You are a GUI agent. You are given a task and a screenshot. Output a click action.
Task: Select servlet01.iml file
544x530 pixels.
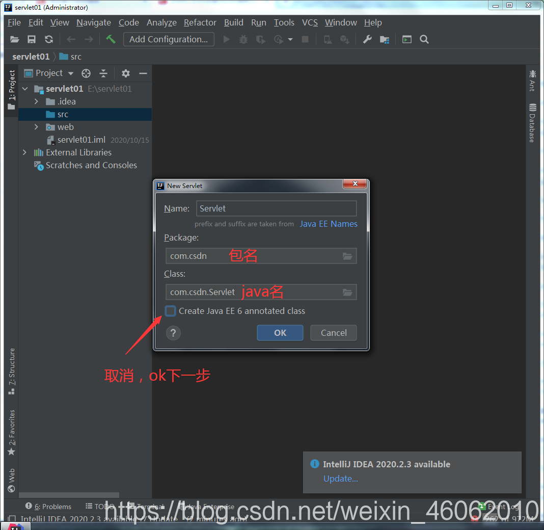point(81,140)
